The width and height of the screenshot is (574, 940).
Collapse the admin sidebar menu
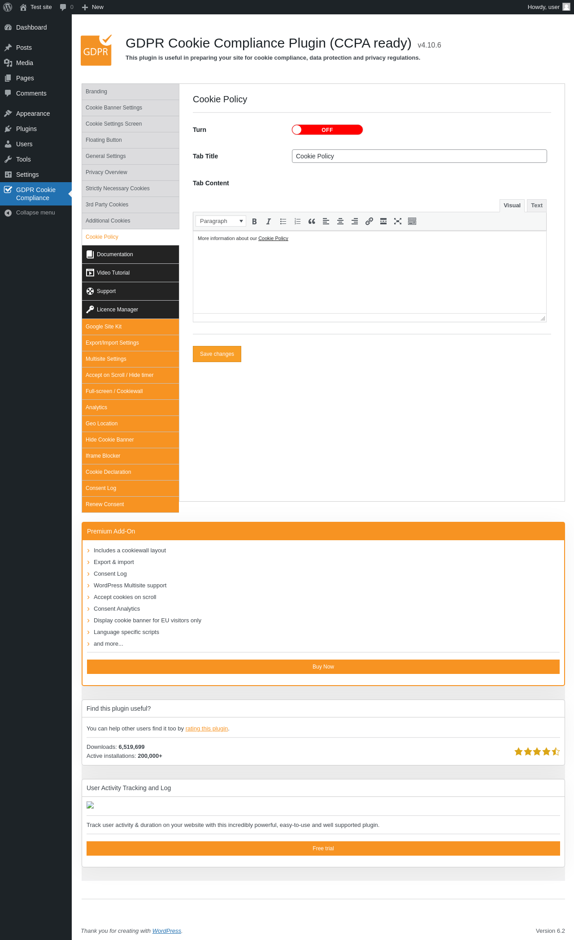[36, 213]
